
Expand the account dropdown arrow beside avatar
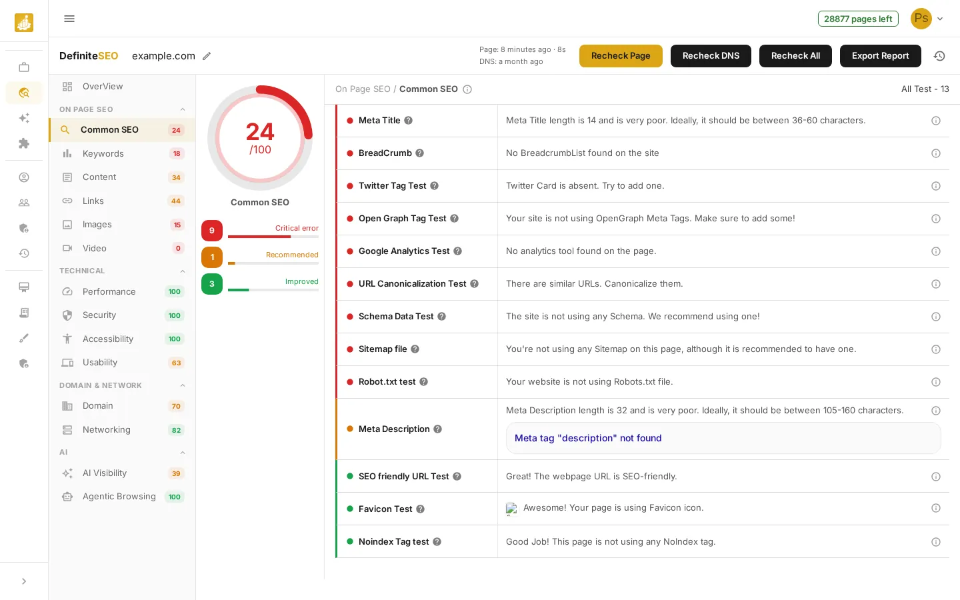coord(940,19)
